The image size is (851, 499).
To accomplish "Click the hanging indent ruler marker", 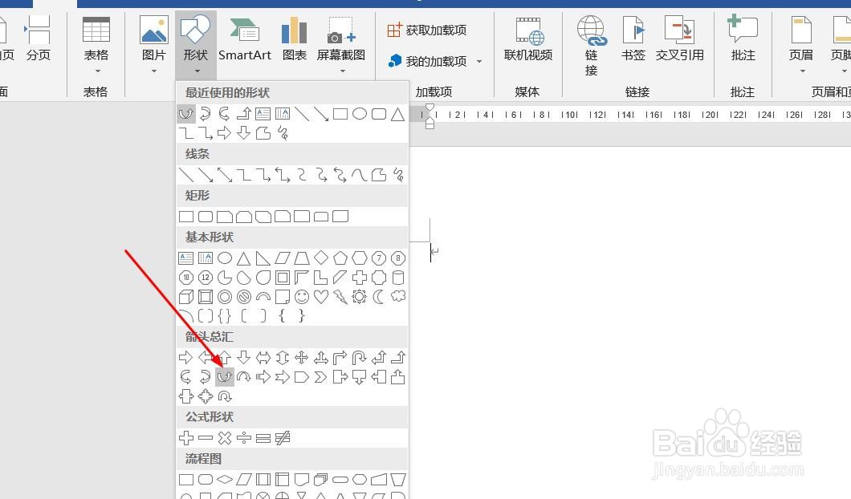I will pos(430,120).
